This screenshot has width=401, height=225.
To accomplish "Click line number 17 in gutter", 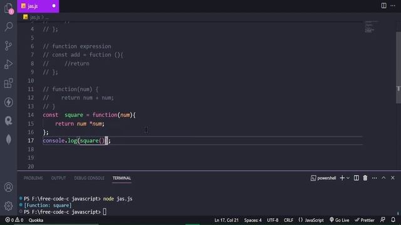I will point(31,141).
